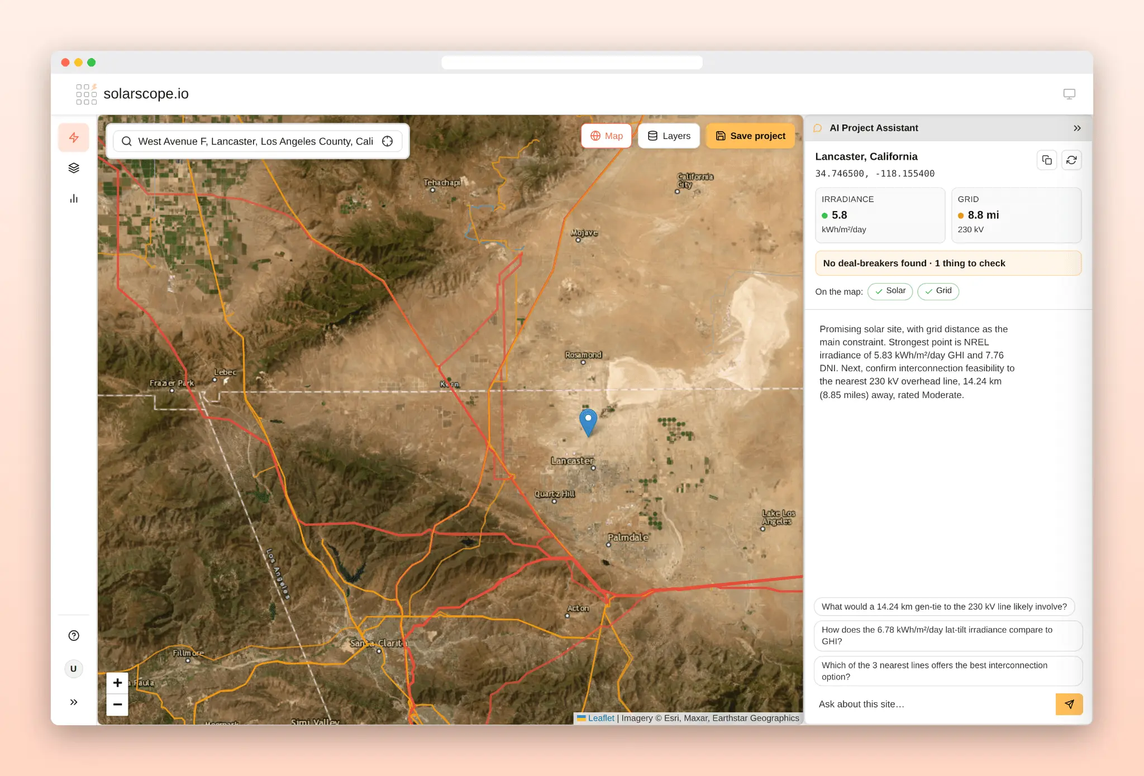The height and width of the screenshot is (776, 1144).
Task: Click the Grid 8.8 mi metric card
Action: point(1017,215)
